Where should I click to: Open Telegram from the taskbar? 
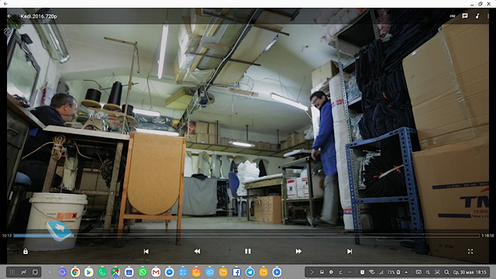250,272
